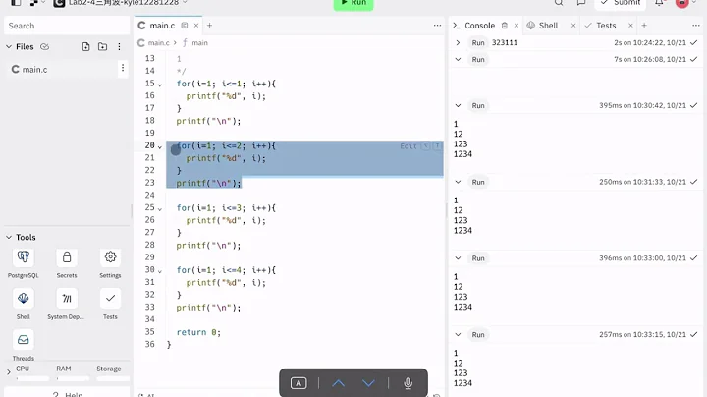The height and width of the screenshot is (397, 707).
Task: Switch to the main.c editor tab
Action: pyautogui.click(x=161, y=26)
